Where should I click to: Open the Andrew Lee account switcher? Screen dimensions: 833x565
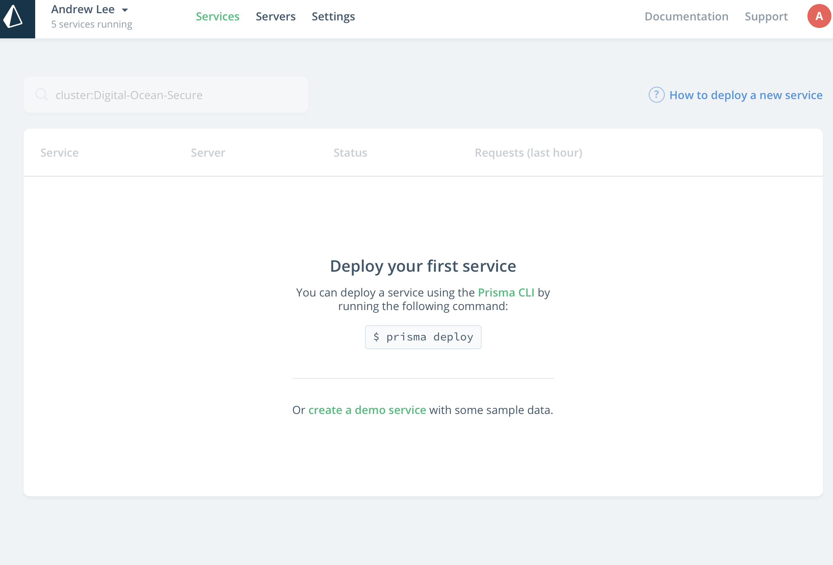click(x=83, y=9)
